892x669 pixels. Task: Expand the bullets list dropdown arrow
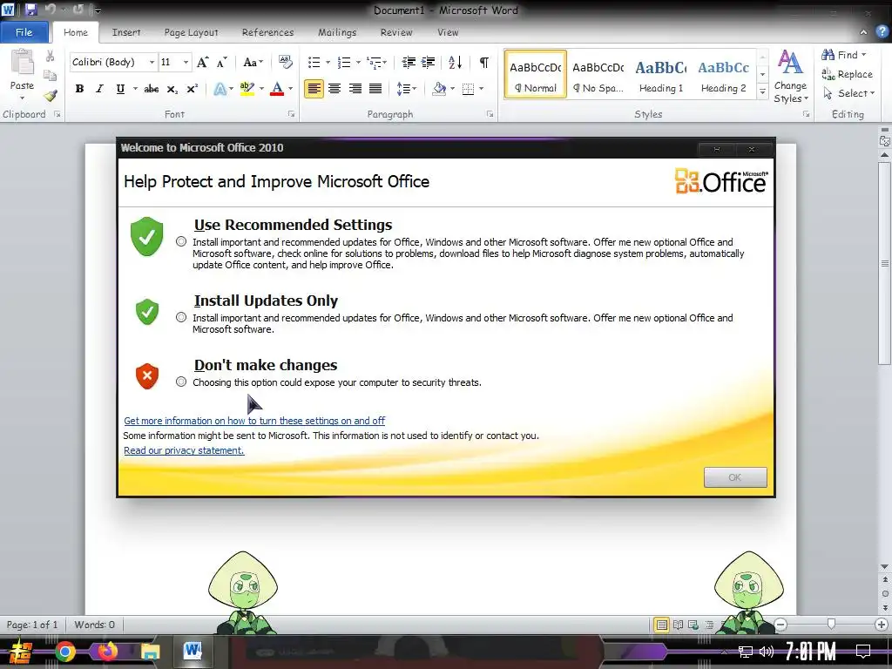click(328, 62)
